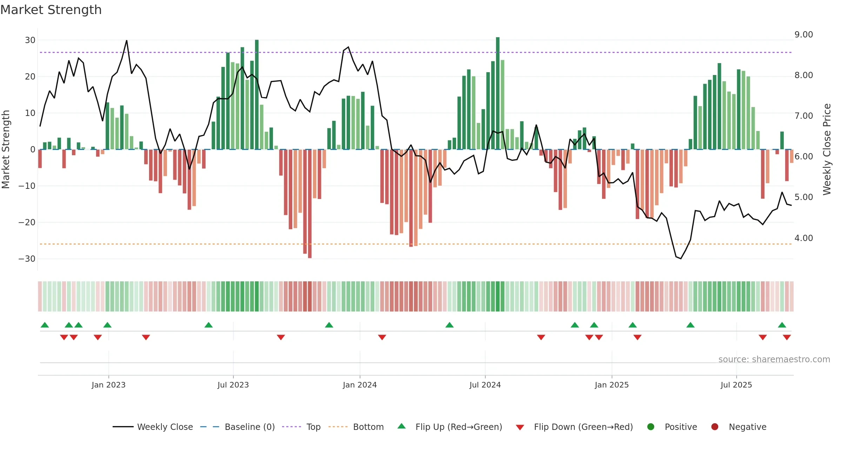Click the 7.00 tick on the right price axis
Image resolution: width=842 pixels, height=473 pixels.
point(804,116)
